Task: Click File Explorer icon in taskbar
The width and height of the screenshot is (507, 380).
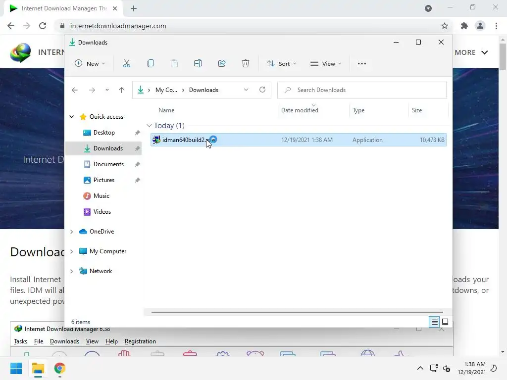Action: pyautogui.click(x=38, y=368)
